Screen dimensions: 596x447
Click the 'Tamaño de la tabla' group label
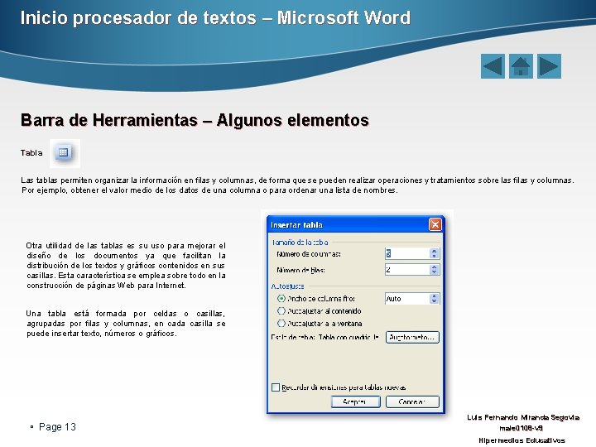(300, 242)
